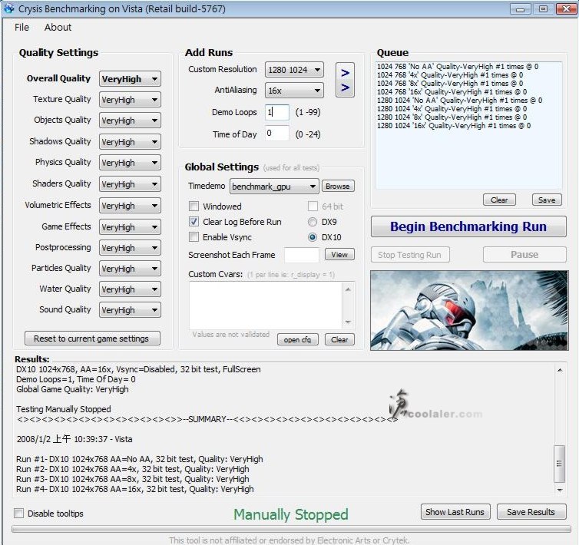This screenshot has width=579, height=545.
Task: Expand the Overall Quality dropdown
Action: (x=130, y=79)
